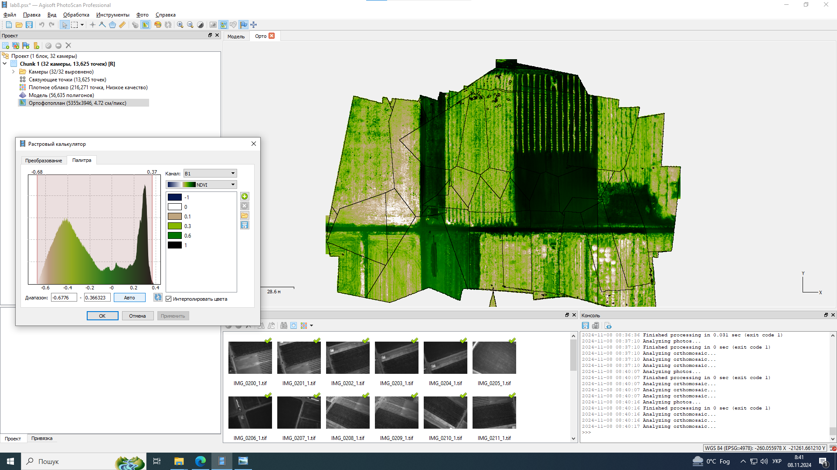Expand the Cameras tree folder
The height and width of the screenshot is (470, 837).
click(x=14, y=72)
